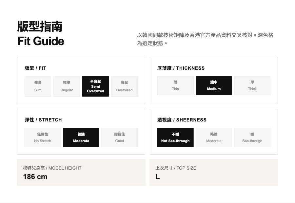Select Not See-through sheerness option

point(175,138)
